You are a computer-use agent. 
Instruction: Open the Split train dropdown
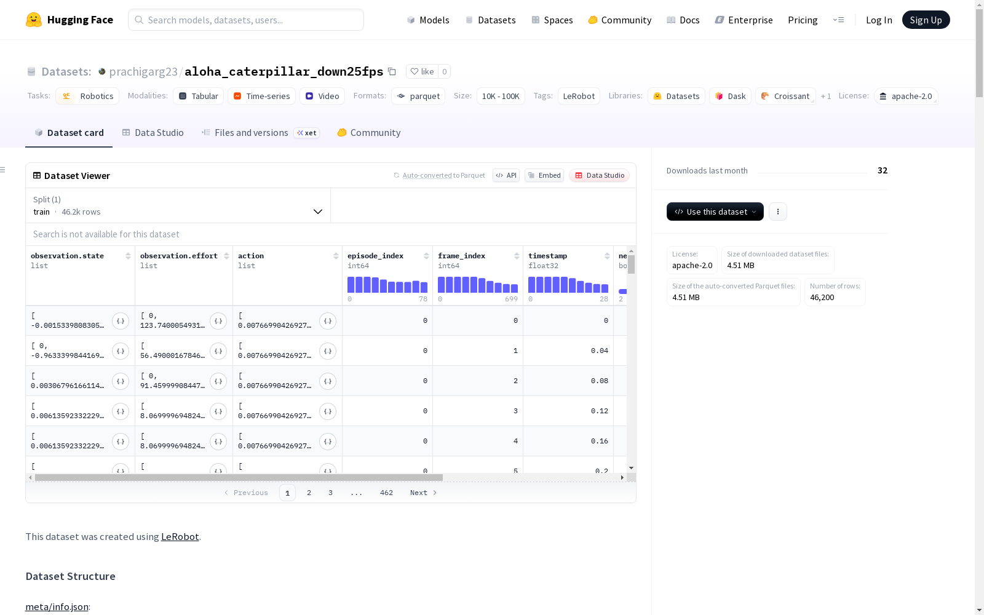pos(178,205)
